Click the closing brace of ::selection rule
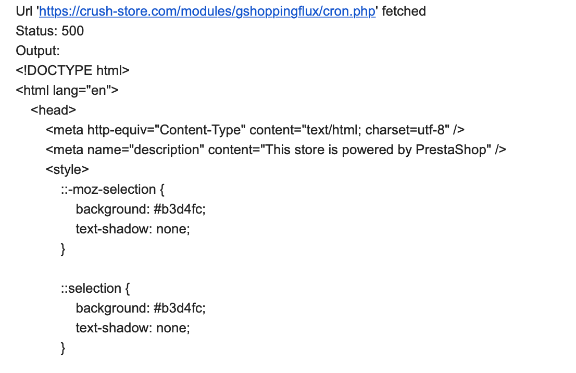 pos(64,348)
